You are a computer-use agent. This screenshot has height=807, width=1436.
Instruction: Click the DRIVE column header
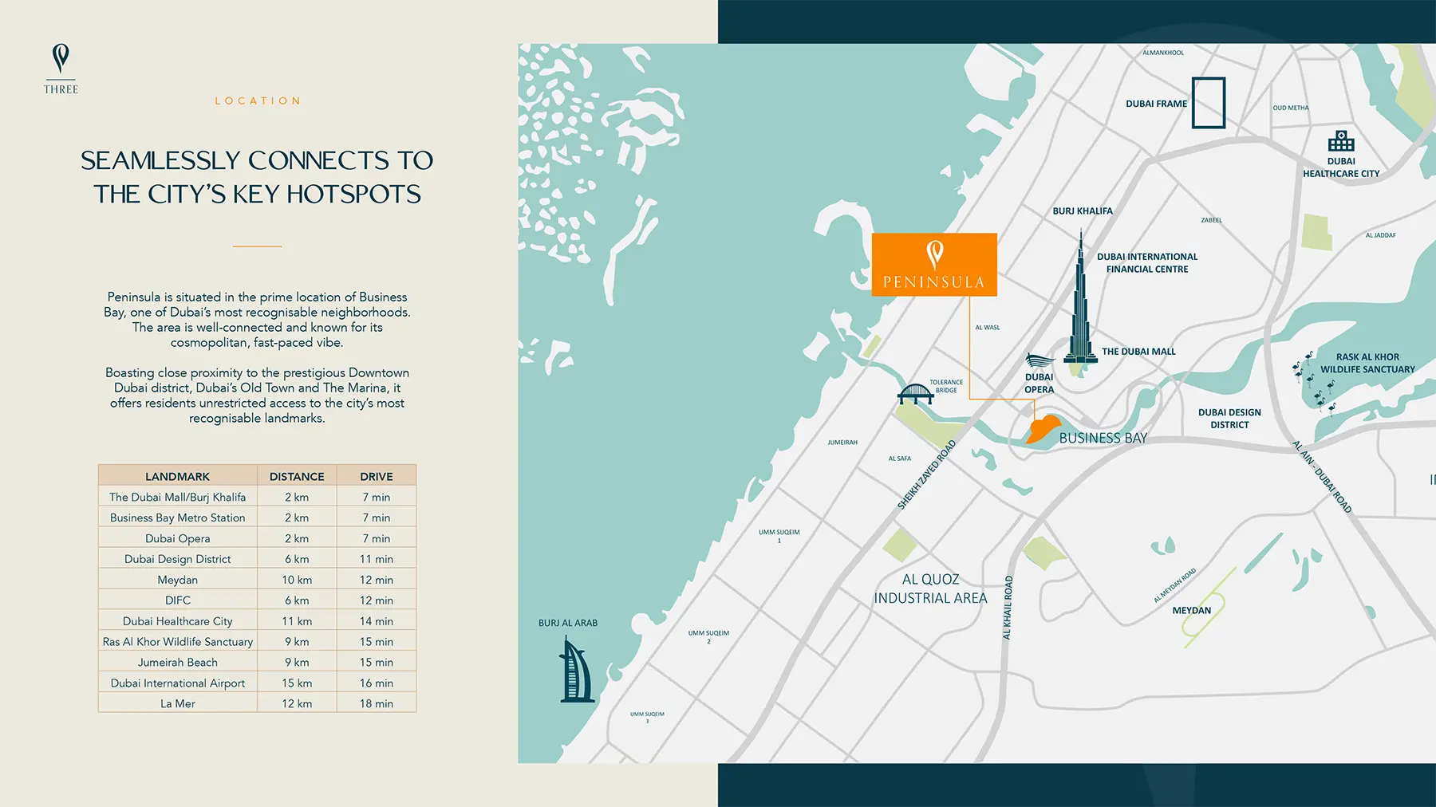376,476
